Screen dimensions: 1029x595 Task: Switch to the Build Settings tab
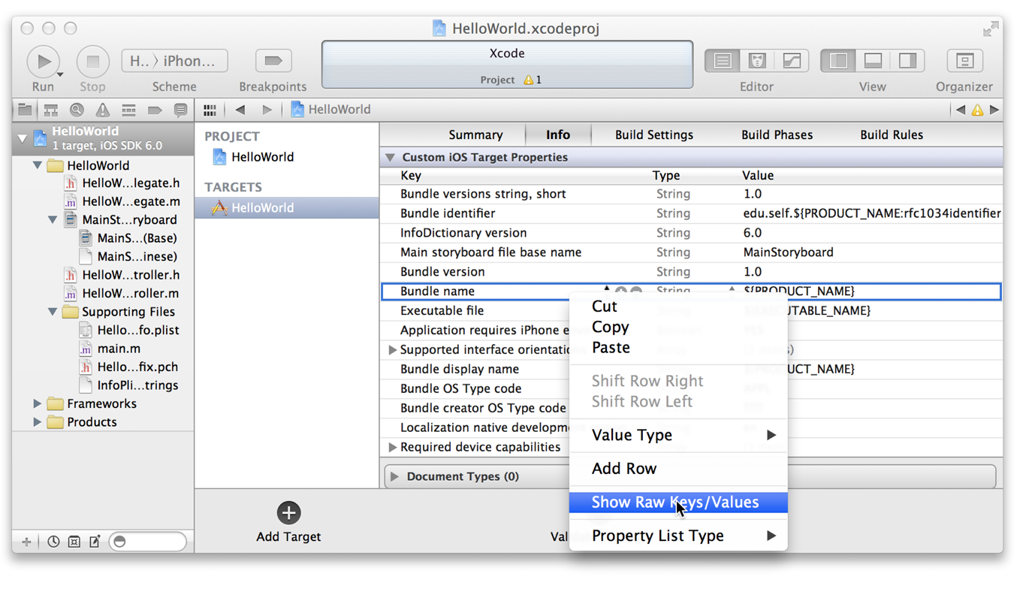click(653, 135)
